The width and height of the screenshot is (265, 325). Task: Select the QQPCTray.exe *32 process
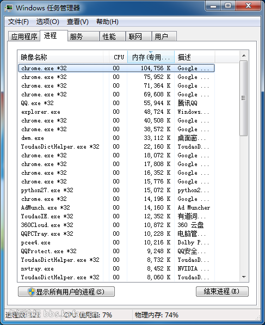coord(116,234)
